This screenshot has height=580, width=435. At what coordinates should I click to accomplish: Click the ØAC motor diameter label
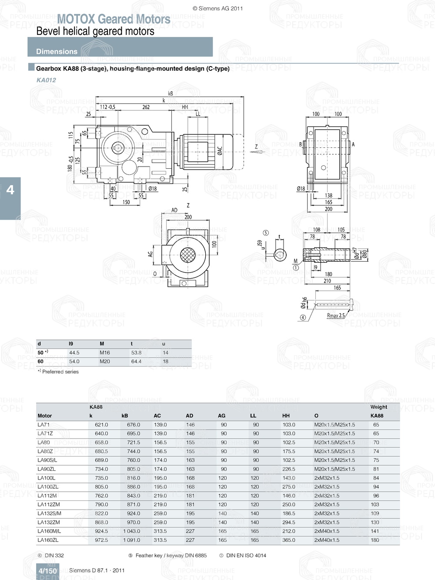click(220, 150)
